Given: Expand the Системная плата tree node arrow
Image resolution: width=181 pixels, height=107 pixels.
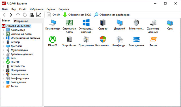Looking at the screenshot, I should click(x=3, y=34).
